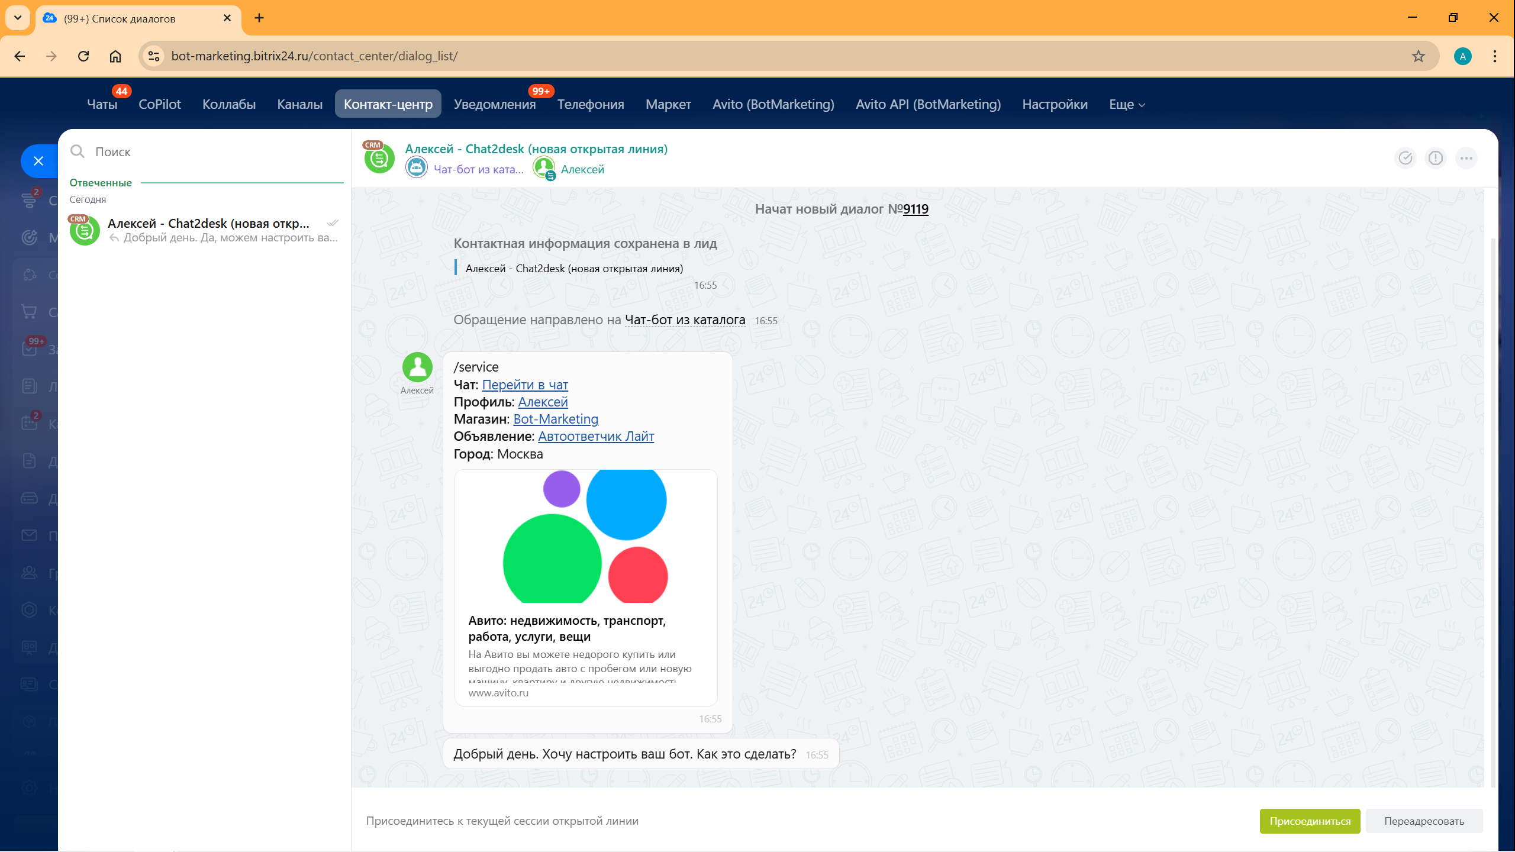Screen dimensions: 1515x852
Task: Click the Avito preview image thumbnail
Action: (585, 536)
